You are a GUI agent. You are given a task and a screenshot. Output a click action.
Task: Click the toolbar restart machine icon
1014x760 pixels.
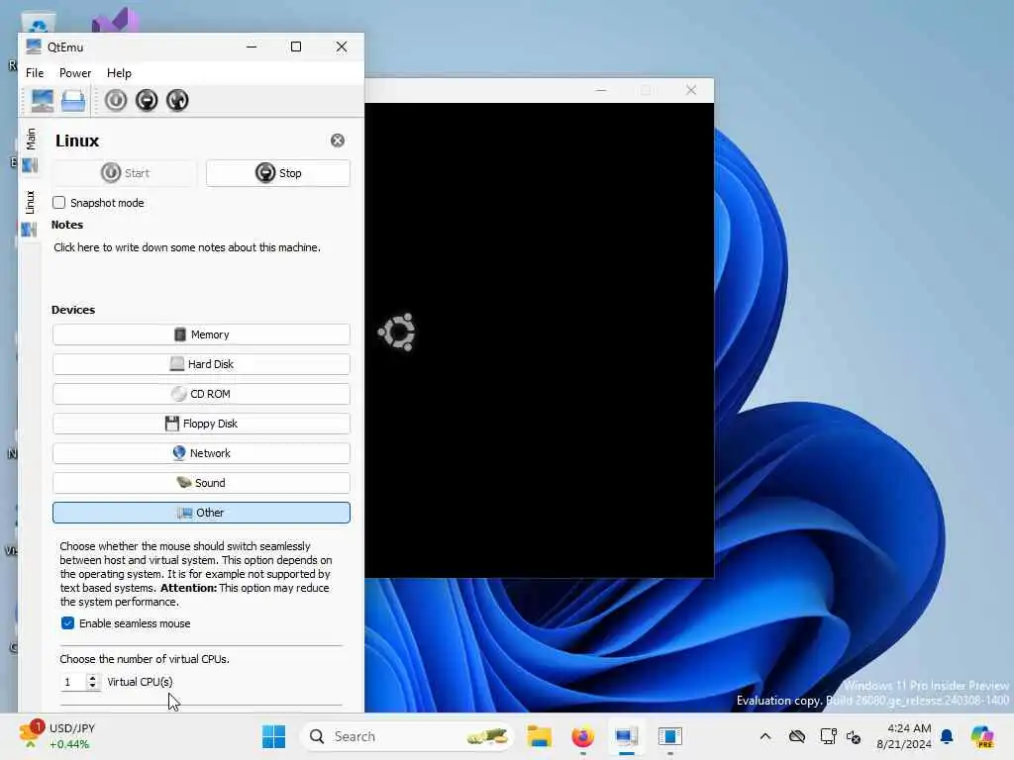(x=178, y=100)
